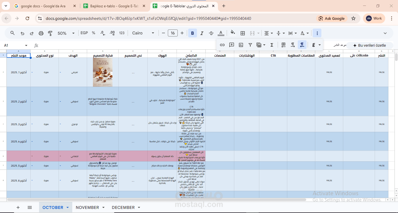Create a filter
This screenshot has width=398, height=213.
point(250,45)
